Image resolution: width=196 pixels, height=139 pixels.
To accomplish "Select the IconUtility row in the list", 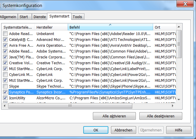I will pyautogui.click(x=17, y=98).
